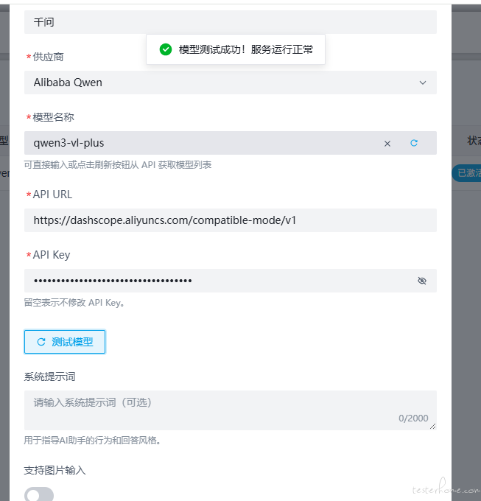
Task: Clear the qwen3-vl-plus model name
Action: (387, 144)
